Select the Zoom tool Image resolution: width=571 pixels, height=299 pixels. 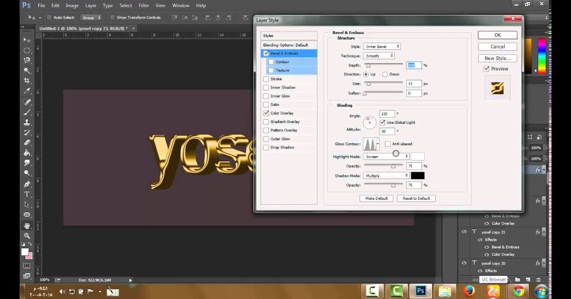click(x=27, y=235)
